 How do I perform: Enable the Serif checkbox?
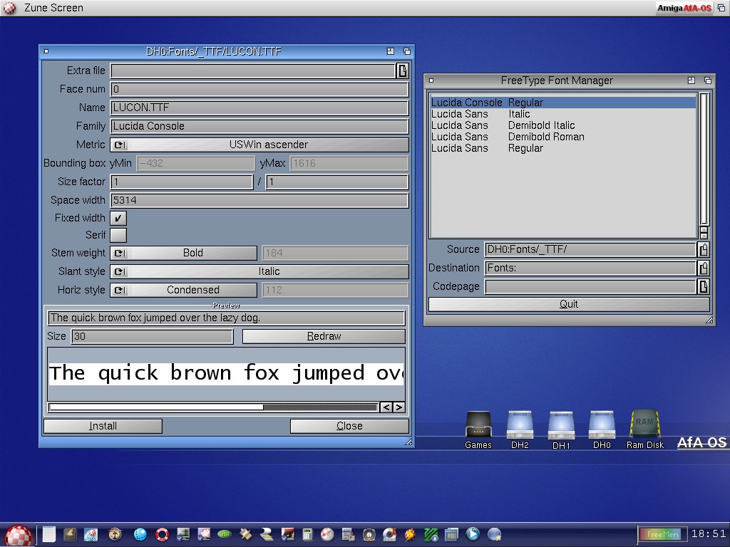click(118, 235)
